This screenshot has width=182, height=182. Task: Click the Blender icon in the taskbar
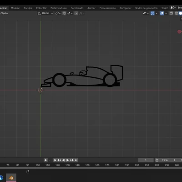[11, 177]
